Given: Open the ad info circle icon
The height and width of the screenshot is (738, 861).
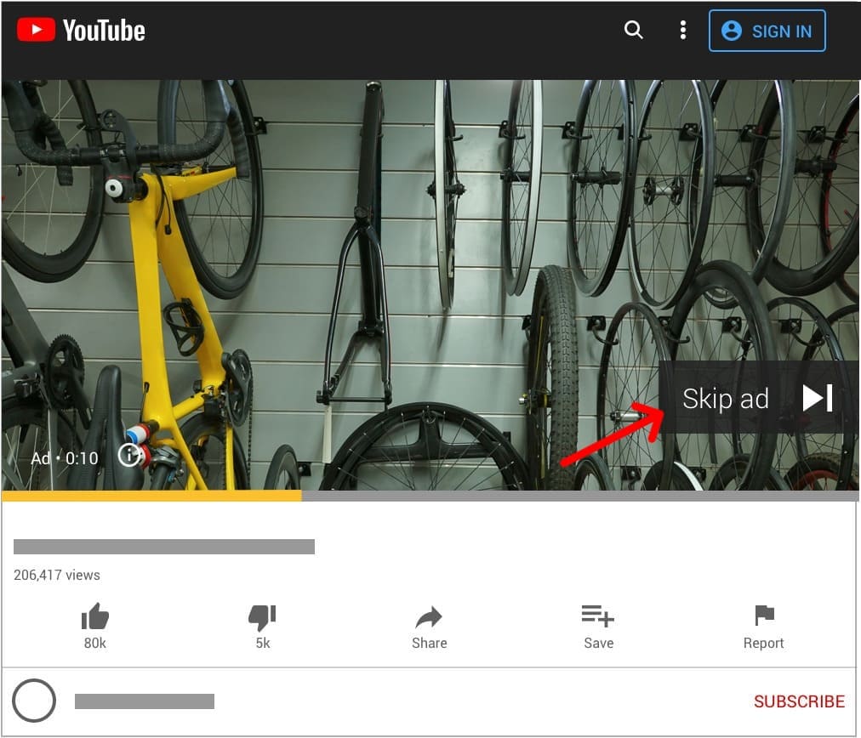Looking at the screenshot, I should [128, 456].
